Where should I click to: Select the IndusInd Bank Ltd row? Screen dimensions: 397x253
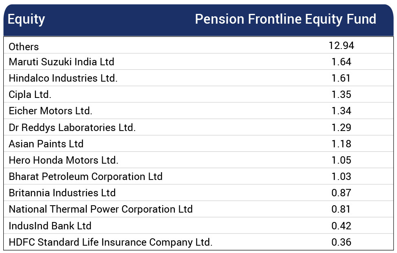coord(198,225)
